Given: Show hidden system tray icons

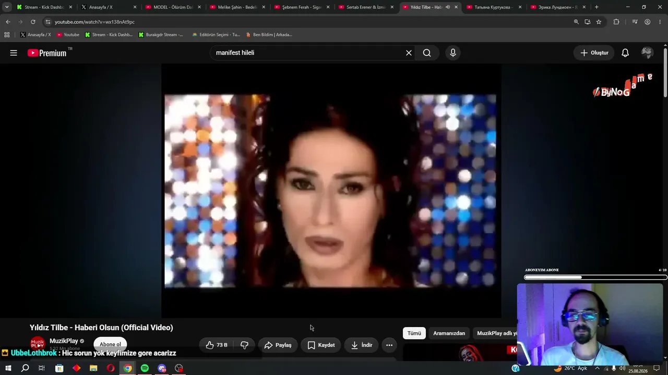Looking at the screenshot, I should (x=597, y=368).
